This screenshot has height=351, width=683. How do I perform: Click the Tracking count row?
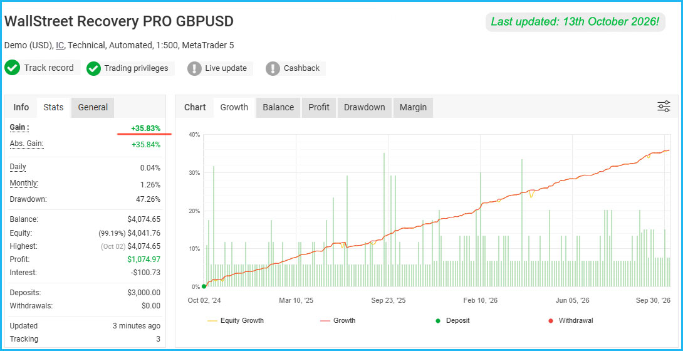[x=85, y=339]
